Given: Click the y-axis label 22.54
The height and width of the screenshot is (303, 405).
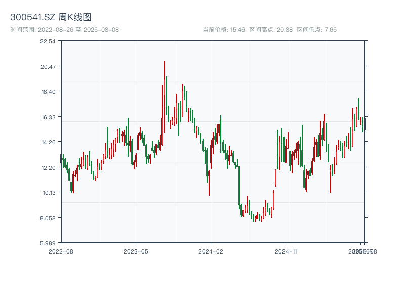Looking at the screenshot, I should (x=48, y=41).
